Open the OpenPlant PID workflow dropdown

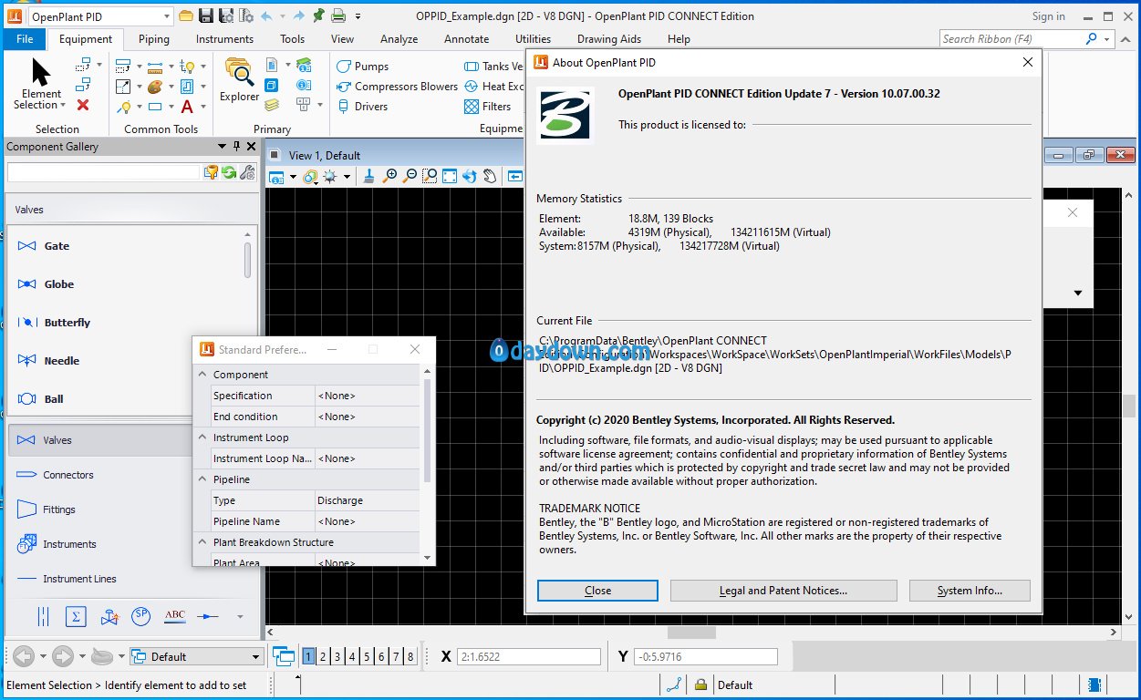tap(166, 16)
